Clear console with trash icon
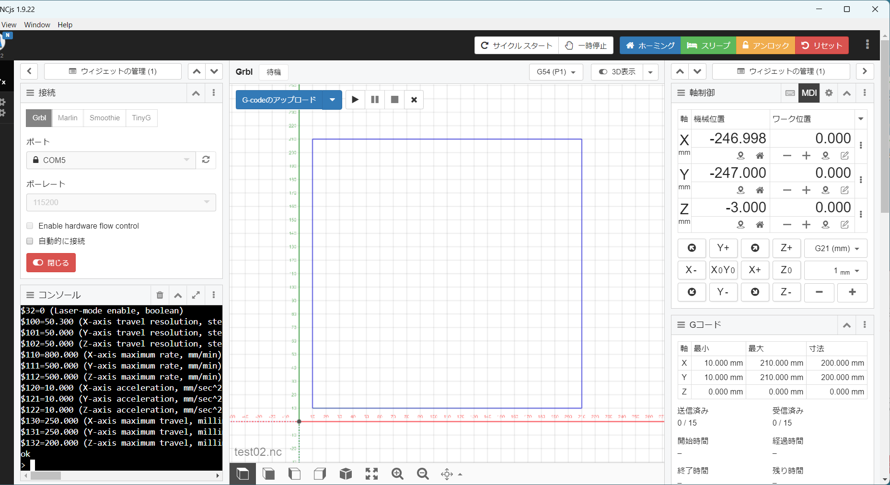Screen dimensions: 890x485 click(160, 295)
